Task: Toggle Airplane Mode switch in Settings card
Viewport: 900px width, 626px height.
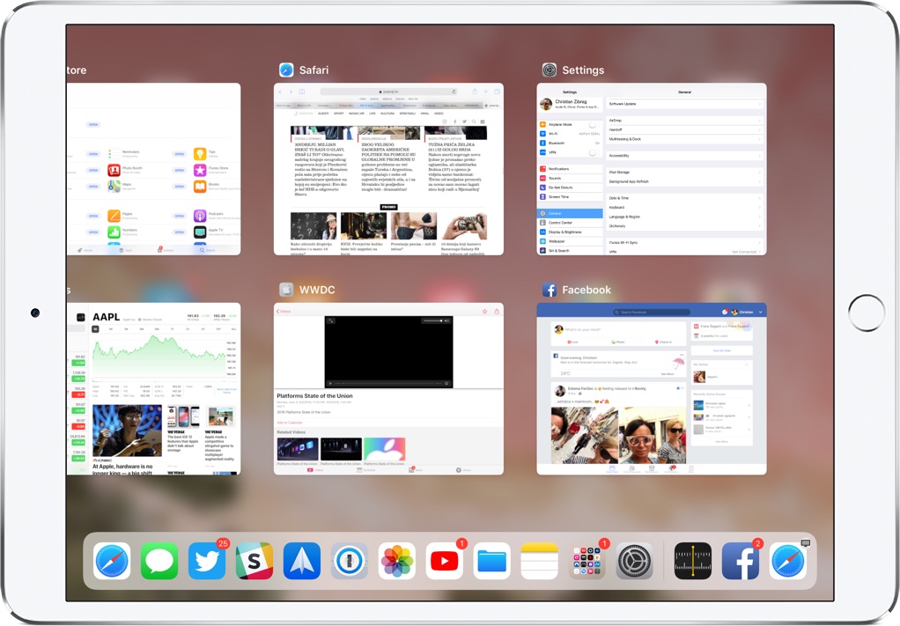Action: [594, 124]
